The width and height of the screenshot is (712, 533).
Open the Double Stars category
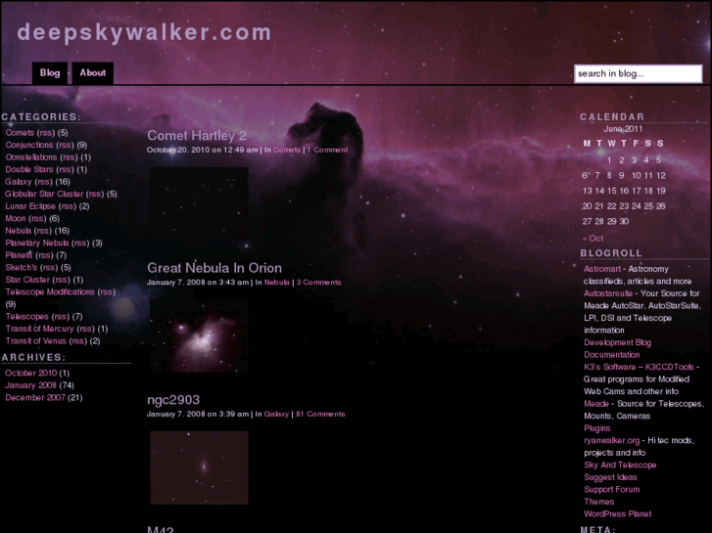click(x=29, y=169)
